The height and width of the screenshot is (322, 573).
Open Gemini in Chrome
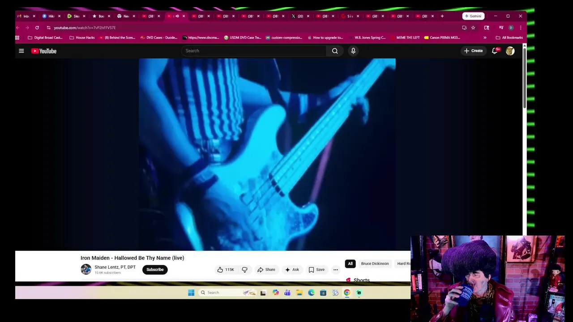click(473, 16)
